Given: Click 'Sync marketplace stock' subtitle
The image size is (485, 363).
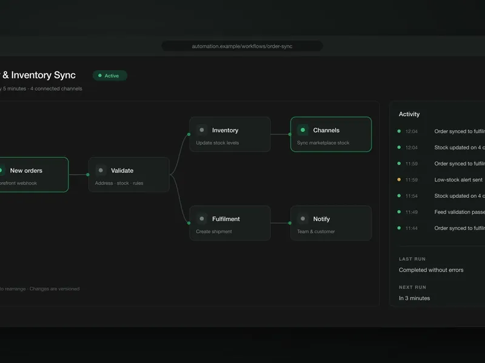Looking at the screenshot, I should click(323, 143).
